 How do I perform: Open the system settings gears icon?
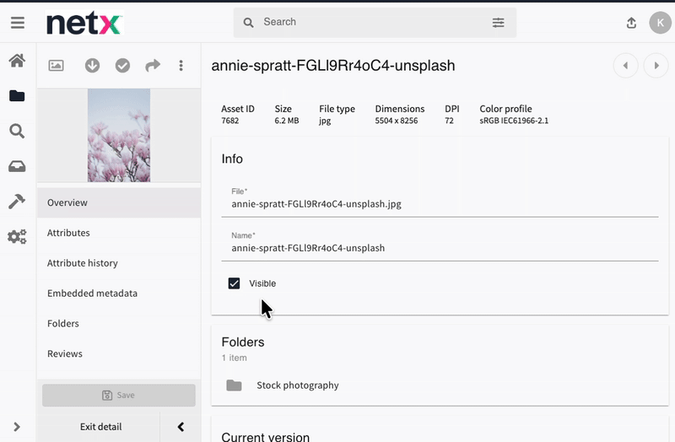17,237
